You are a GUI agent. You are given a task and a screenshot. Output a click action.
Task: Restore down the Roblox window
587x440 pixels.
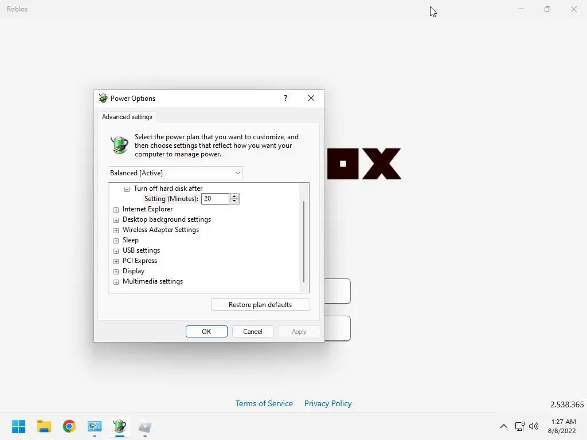pos(547,9)
